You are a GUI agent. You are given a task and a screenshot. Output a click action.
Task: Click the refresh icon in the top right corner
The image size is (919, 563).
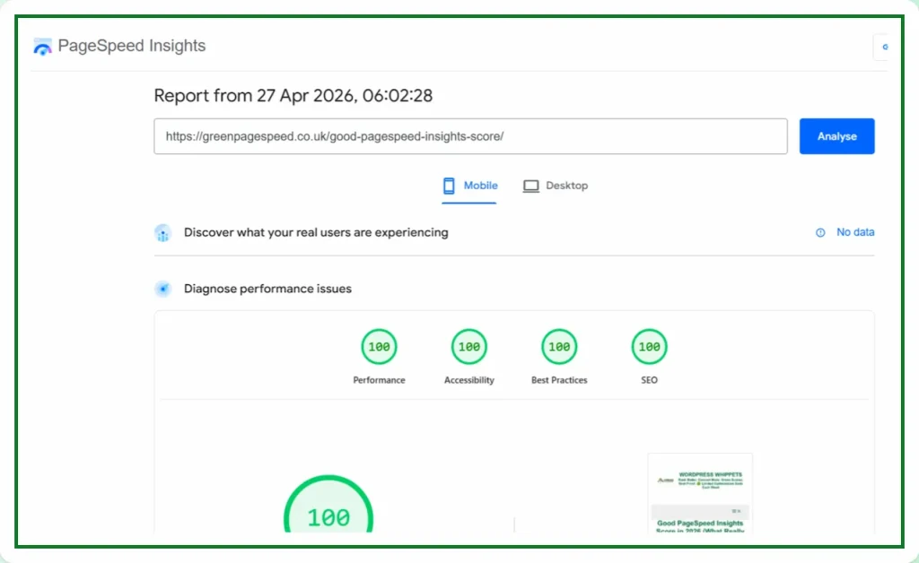click(885, 46)
